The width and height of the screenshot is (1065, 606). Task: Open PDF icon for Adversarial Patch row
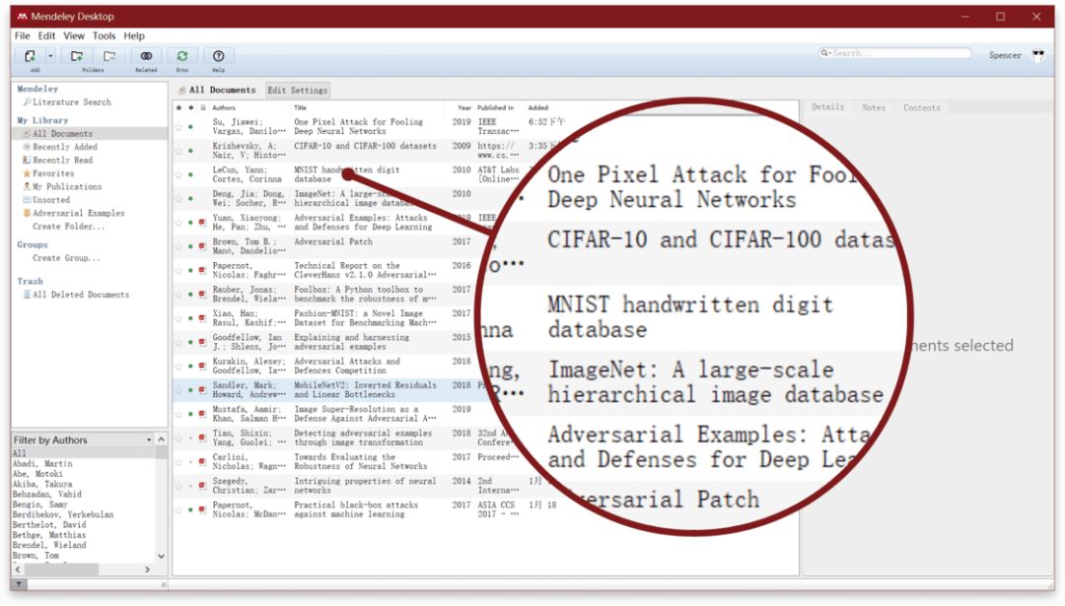coord(202,246)
